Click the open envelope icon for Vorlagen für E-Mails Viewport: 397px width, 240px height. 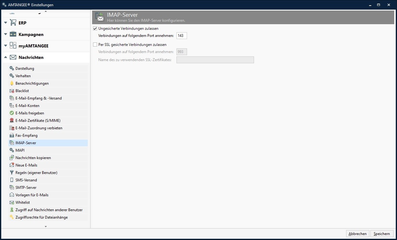click(x=12, y=195)
